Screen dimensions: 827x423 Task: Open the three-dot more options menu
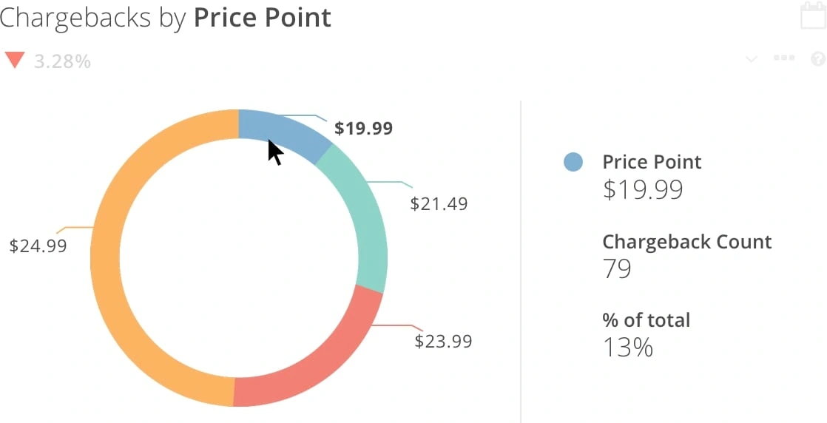point(783,58)
